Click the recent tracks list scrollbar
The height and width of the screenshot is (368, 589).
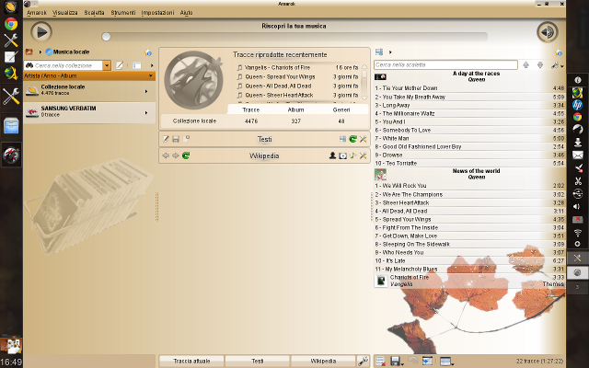pyautogui.click(x=364, y=82)
